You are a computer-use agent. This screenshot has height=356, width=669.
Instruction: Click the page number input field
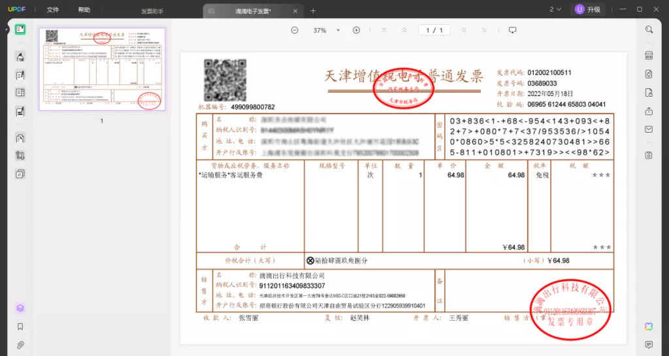tap(434, 30)
